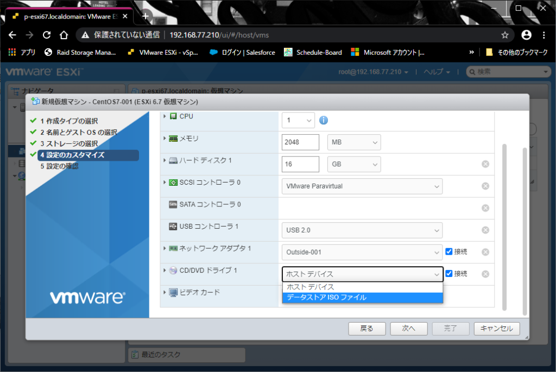Open the ヘルプ menu

click(x=437, y=72)
